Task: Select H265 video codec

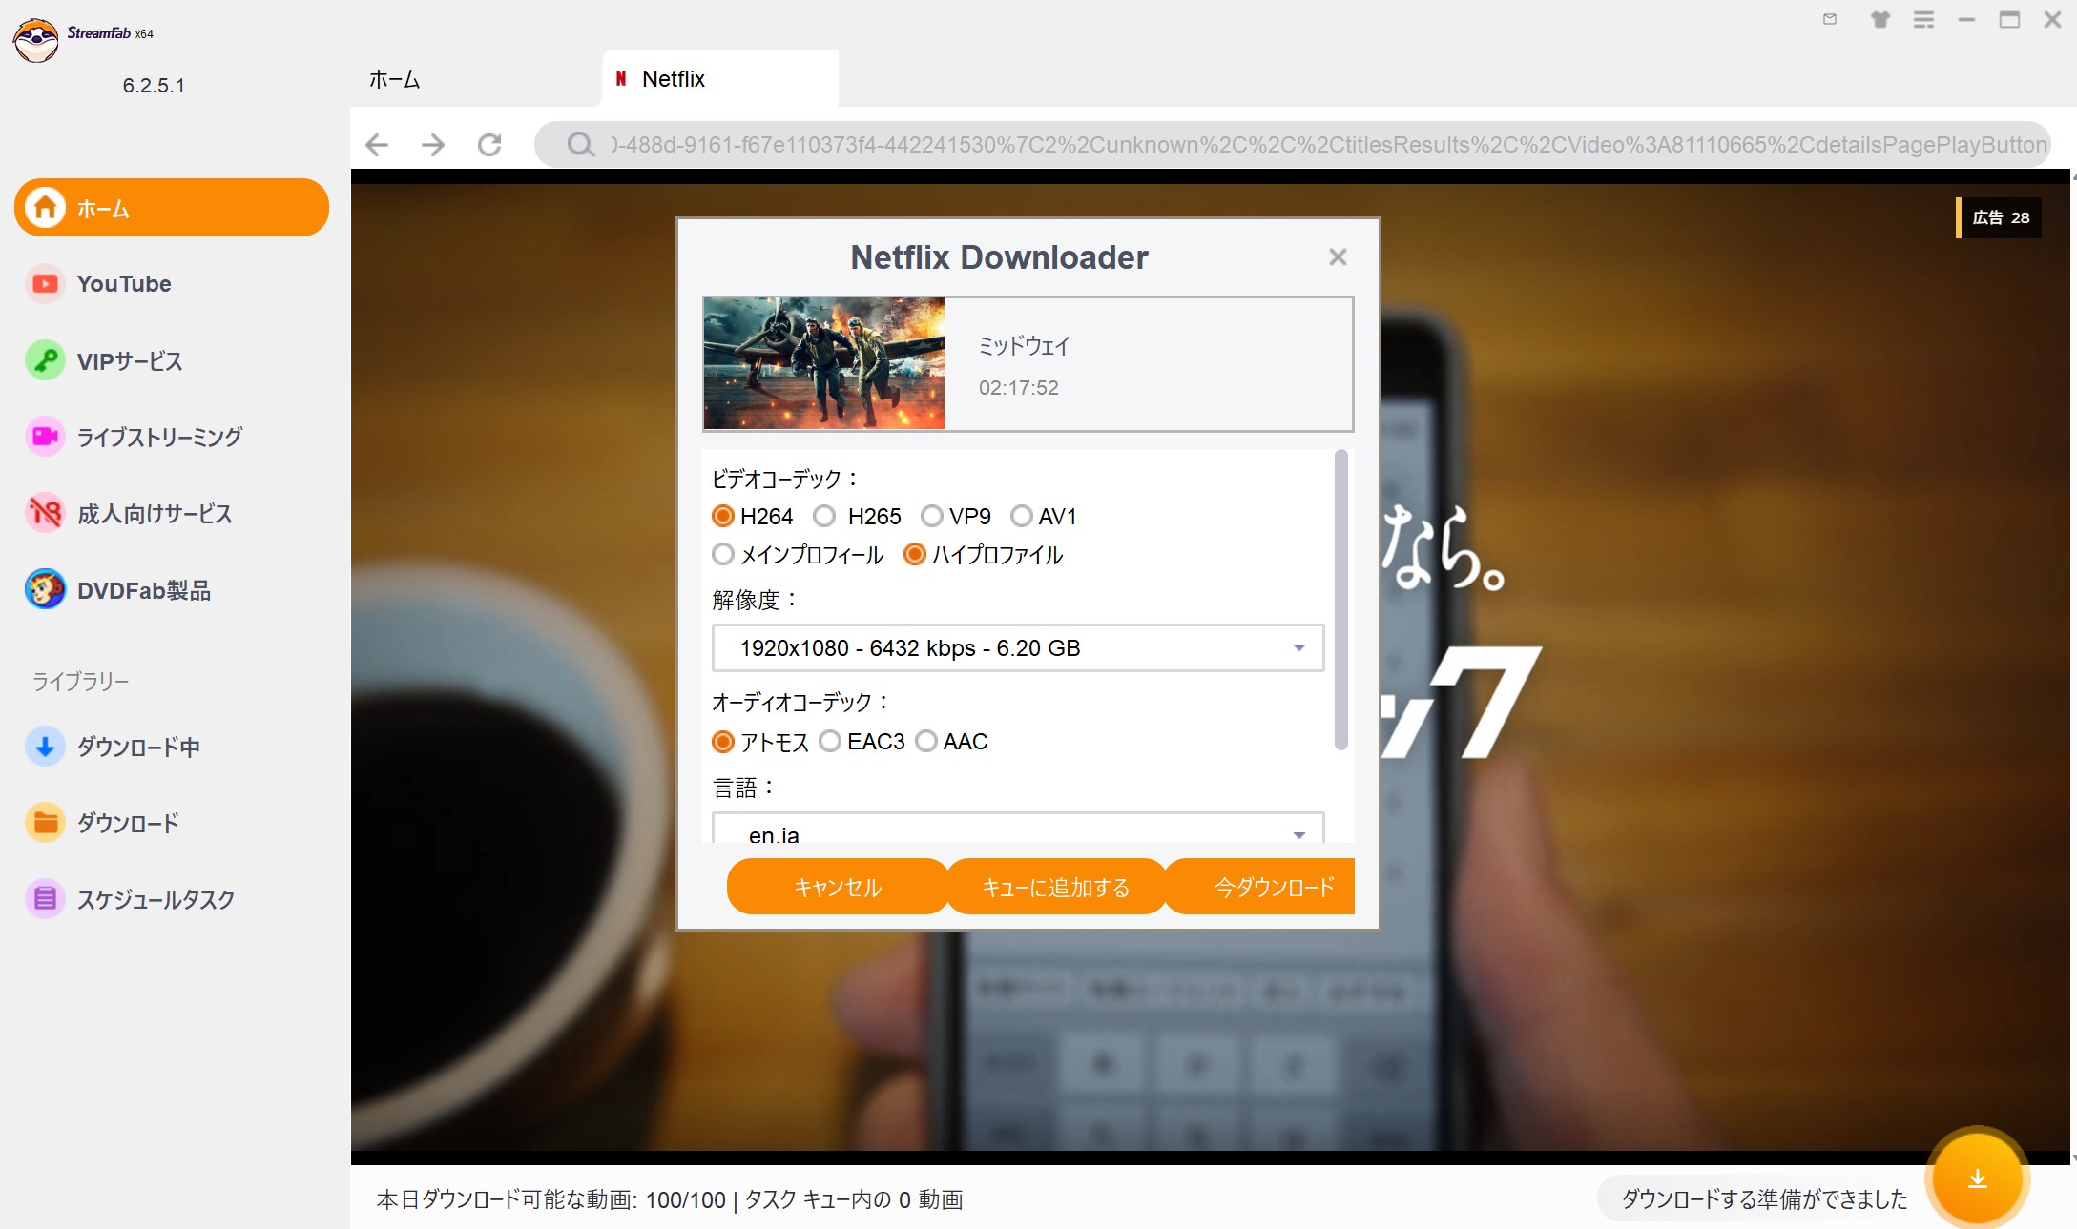Action: tap(824, 516)
